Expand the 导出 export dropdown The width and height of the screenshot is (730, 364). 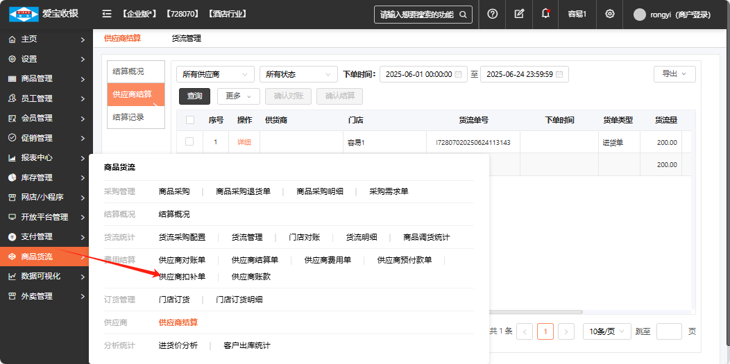[674, 73]
